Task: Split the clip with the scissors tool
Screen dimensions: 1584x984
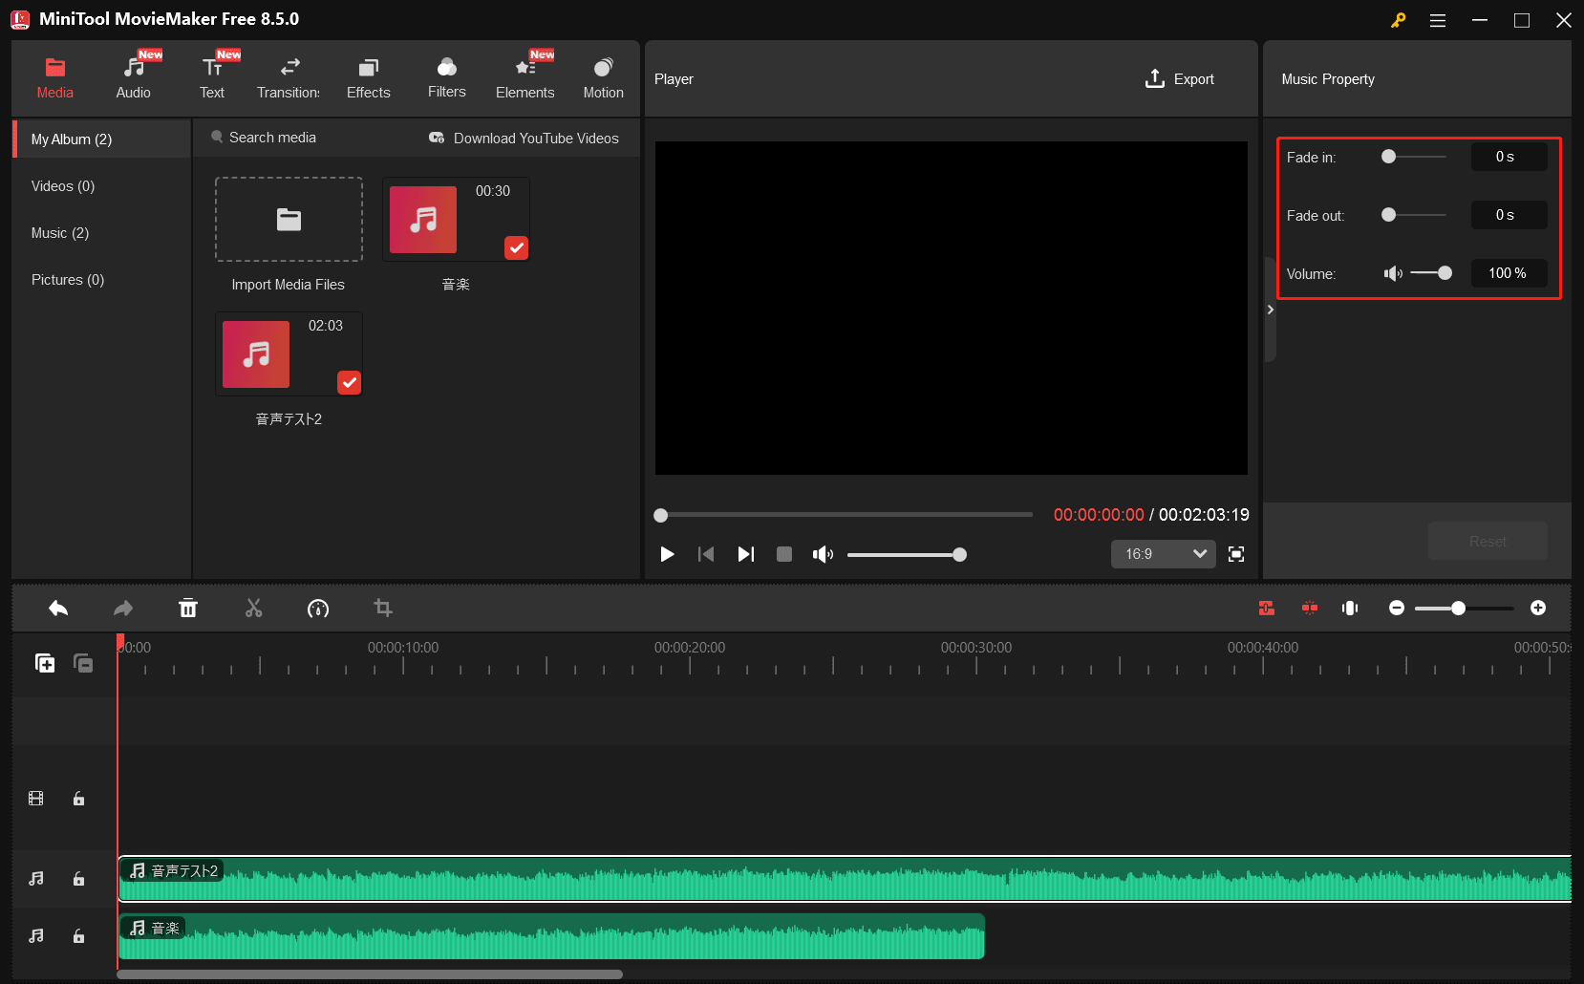Action: coord(253,608)
